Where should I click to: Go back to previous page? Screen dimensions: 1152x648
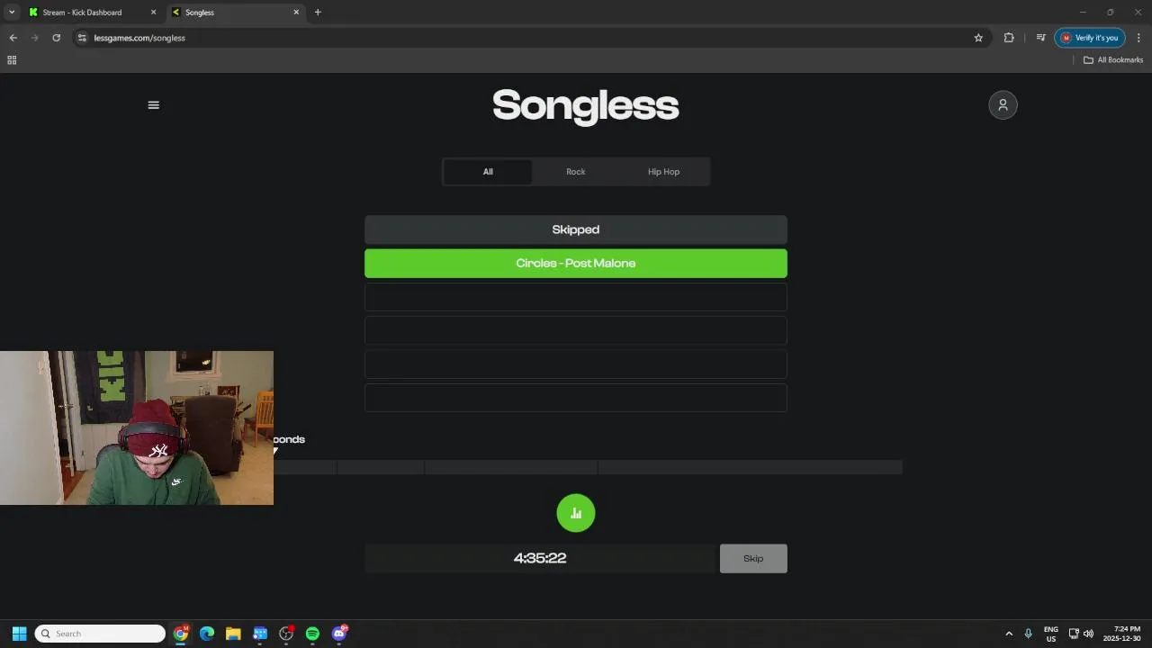[13, 38]
